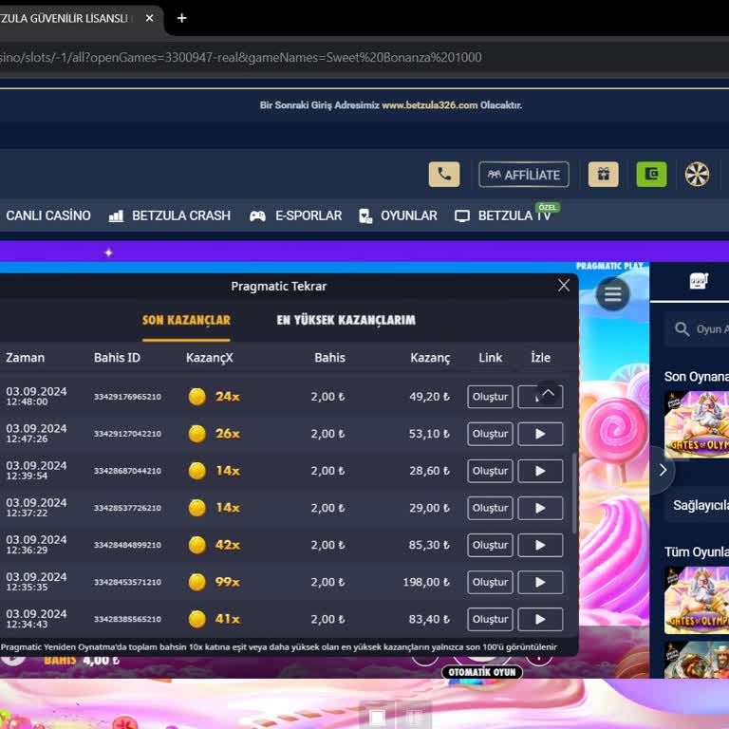Click the spin wheel icon
729x729 pixels.
pyautogui.click(x=697, y=175)
